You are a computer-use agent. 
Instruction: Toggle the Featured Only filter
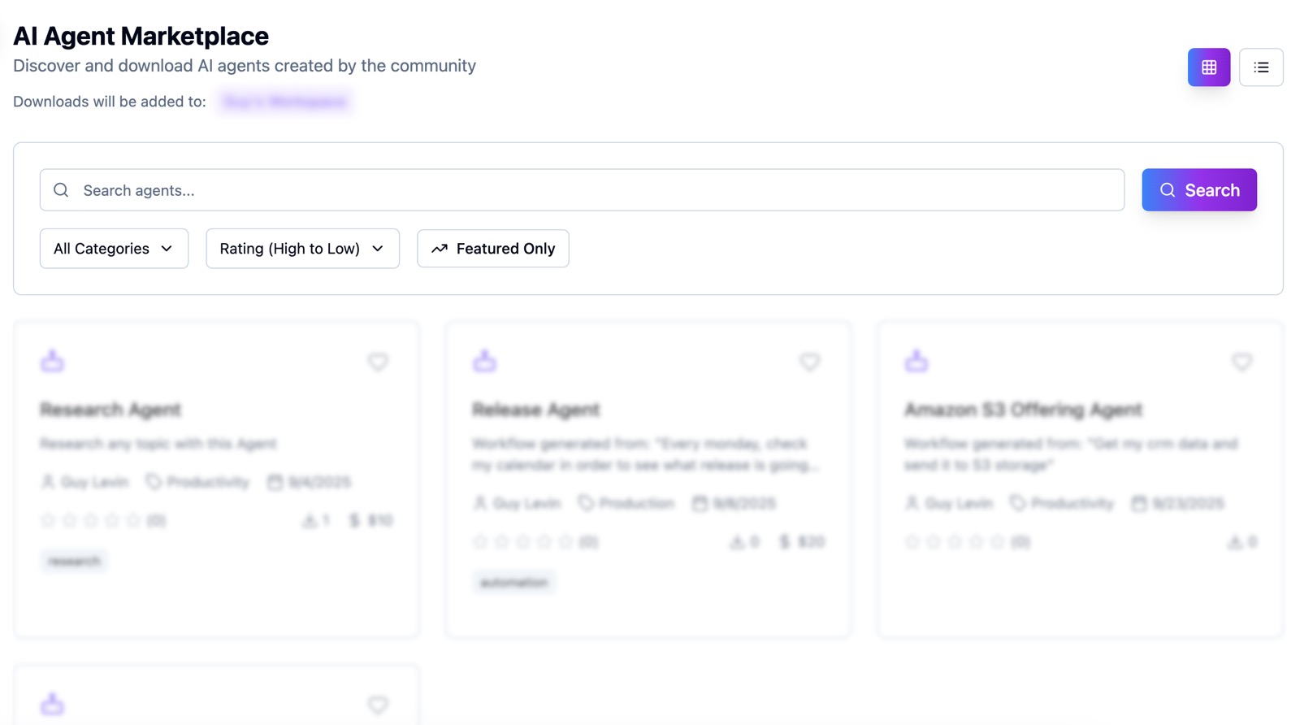[493, 249]
